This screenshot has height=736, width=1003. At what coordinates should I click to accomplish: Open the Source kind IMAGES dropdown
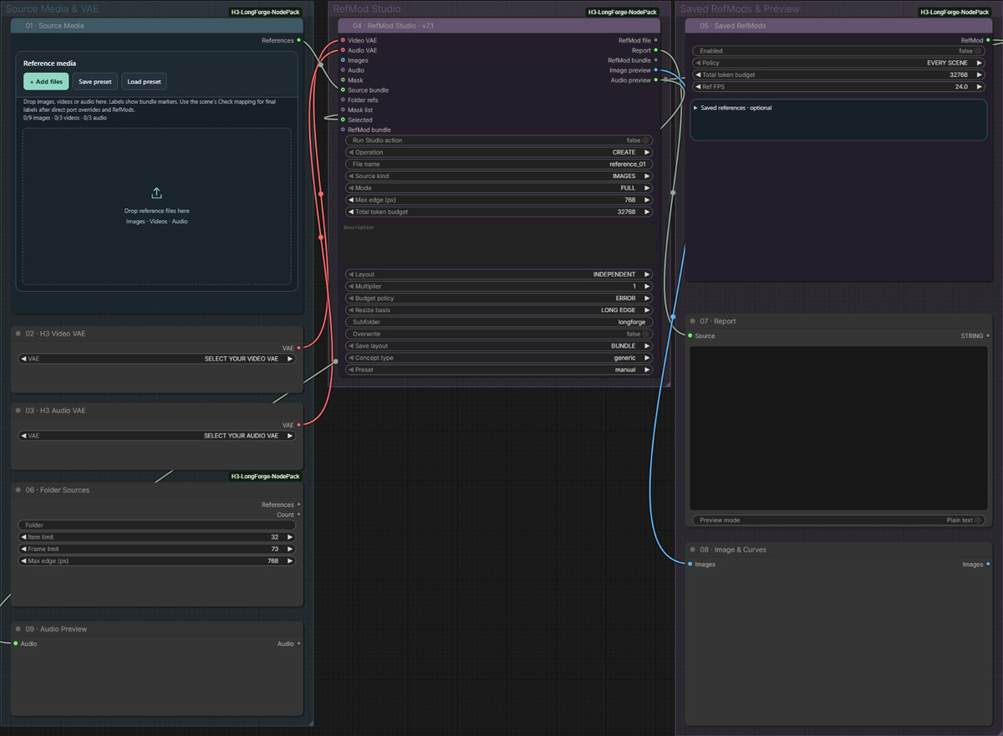[499, 176]
